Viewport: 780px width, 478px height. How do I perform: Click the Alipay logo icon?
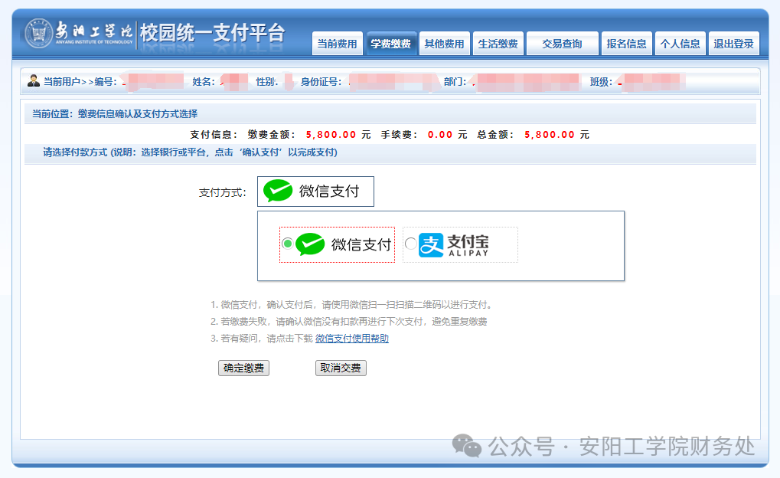click(431, 244)
